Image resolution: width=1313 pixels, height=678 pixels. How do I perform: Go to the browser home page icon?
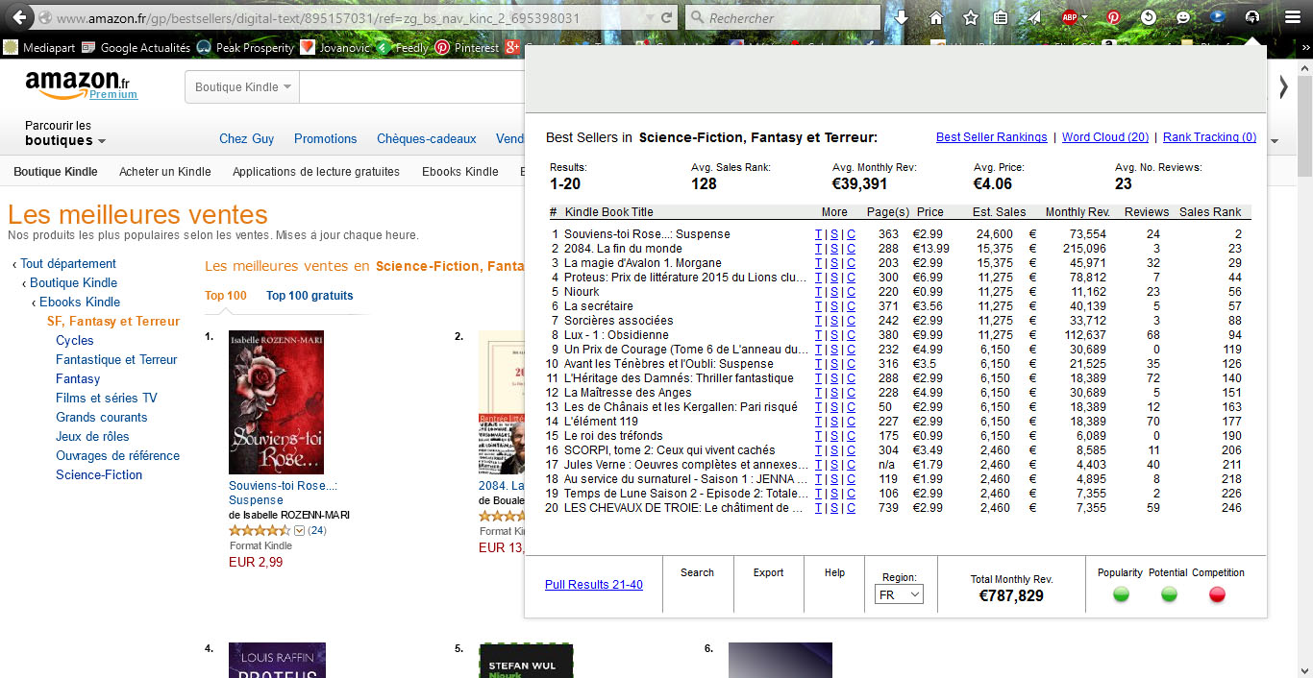click(935, 17)
